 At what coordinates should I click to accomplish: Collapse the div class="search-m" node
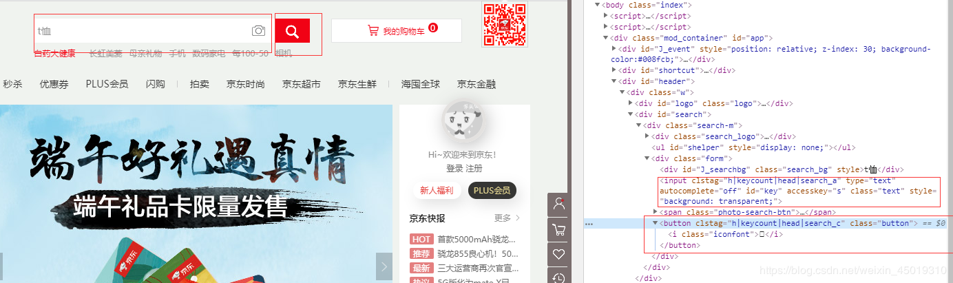pyautogui.click(x=639, y=125)
